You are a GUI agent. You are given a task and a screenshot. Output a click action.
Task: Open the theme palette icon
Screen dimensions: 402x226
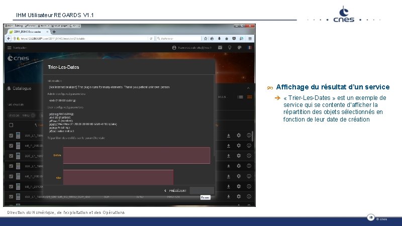240,47
